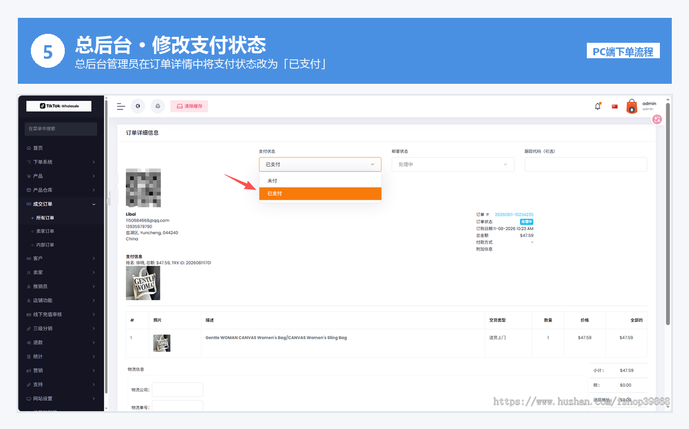Click the 物流公司 input field
Viewport: 689px width, 429px height.
(178, 389)
